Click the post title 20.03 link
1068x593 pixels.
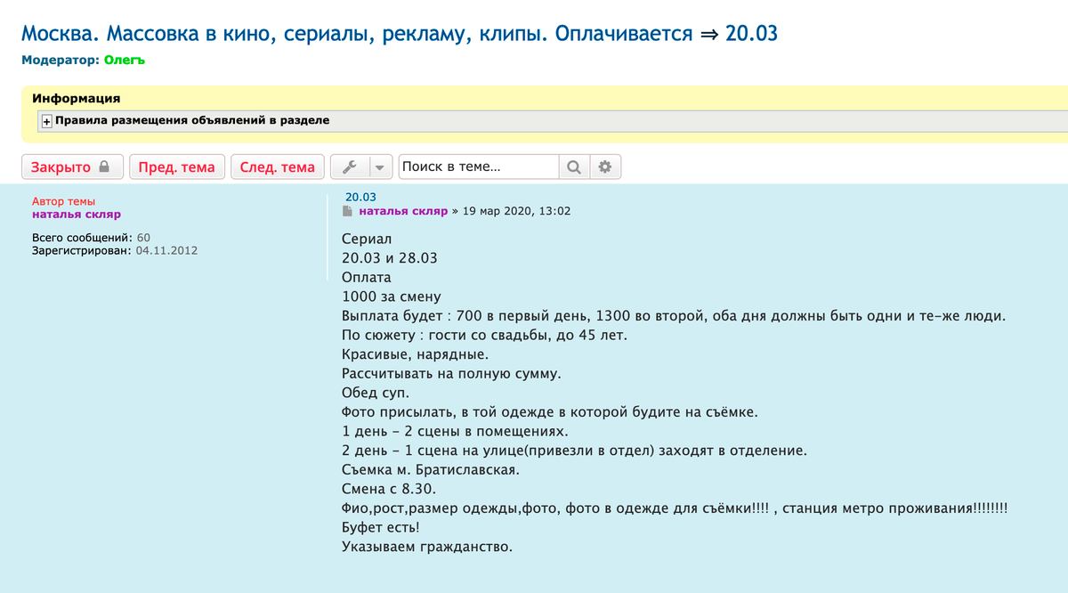361,197
